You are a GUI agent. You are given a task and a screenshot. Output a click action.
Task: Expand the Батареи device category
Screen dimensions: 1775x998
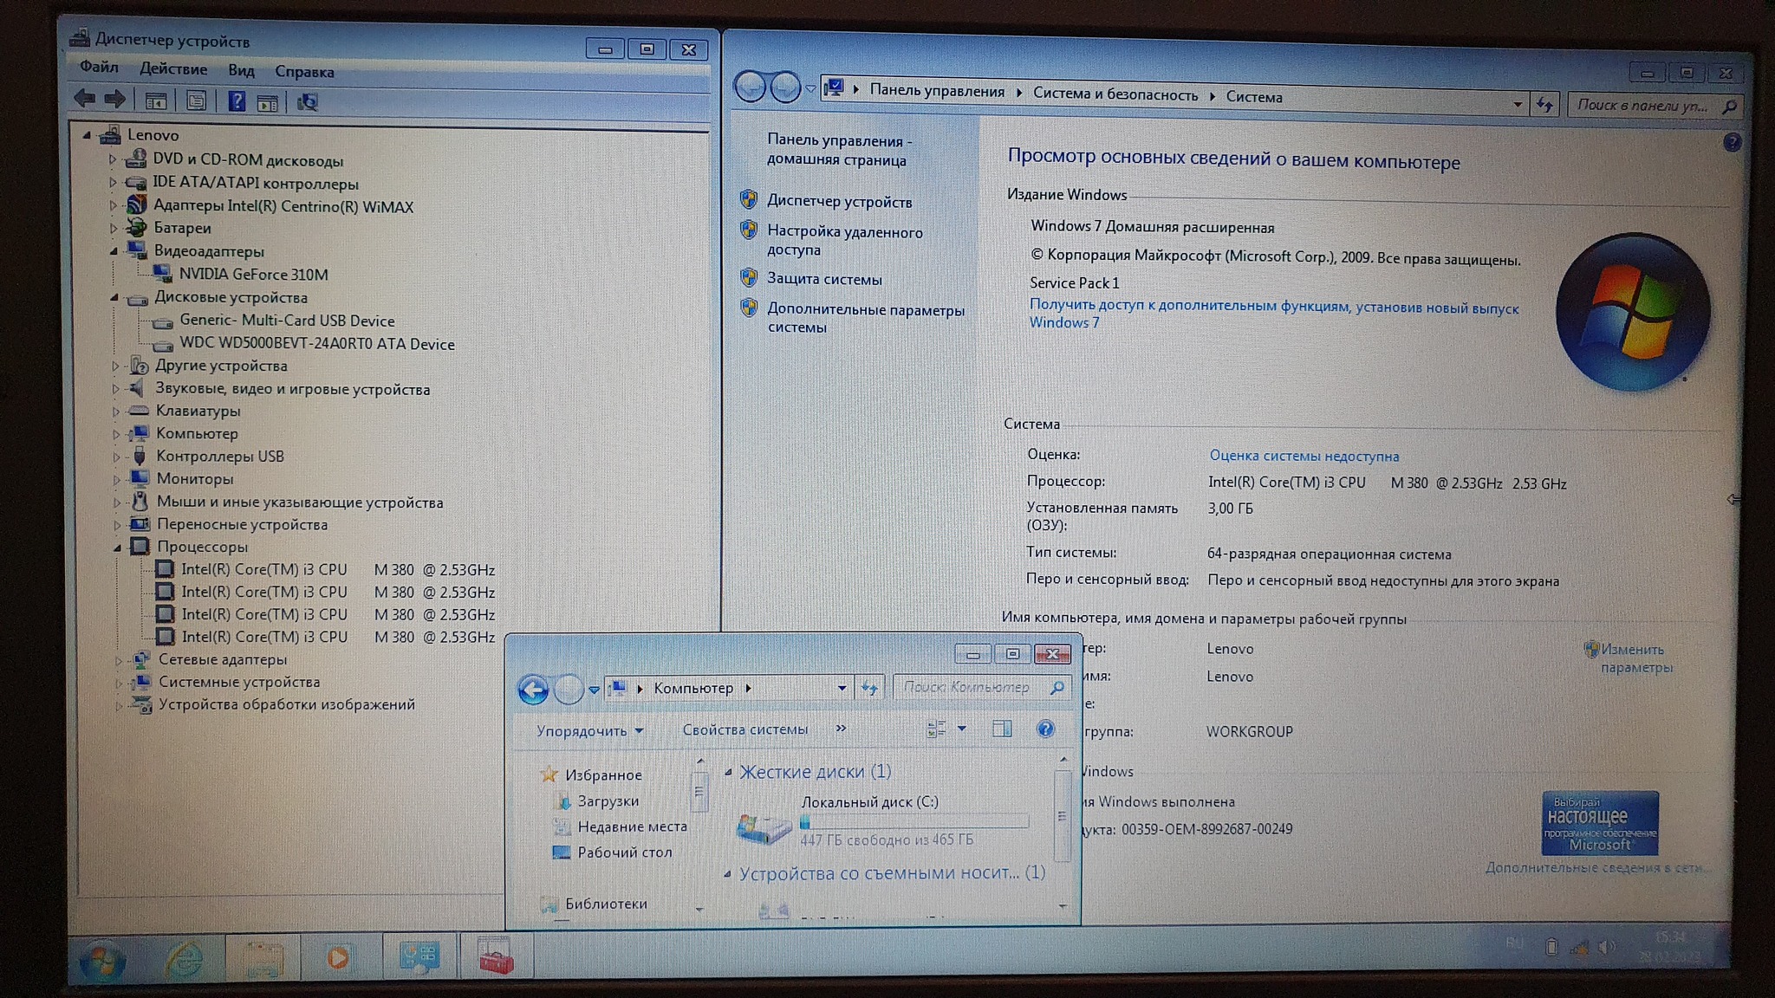click(x=114, y=229)
